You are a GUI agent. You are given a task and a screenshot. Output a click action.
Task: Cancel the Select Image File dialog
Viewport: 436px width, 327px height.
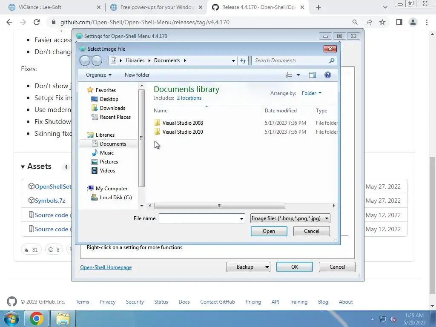(x=311, y=231)
